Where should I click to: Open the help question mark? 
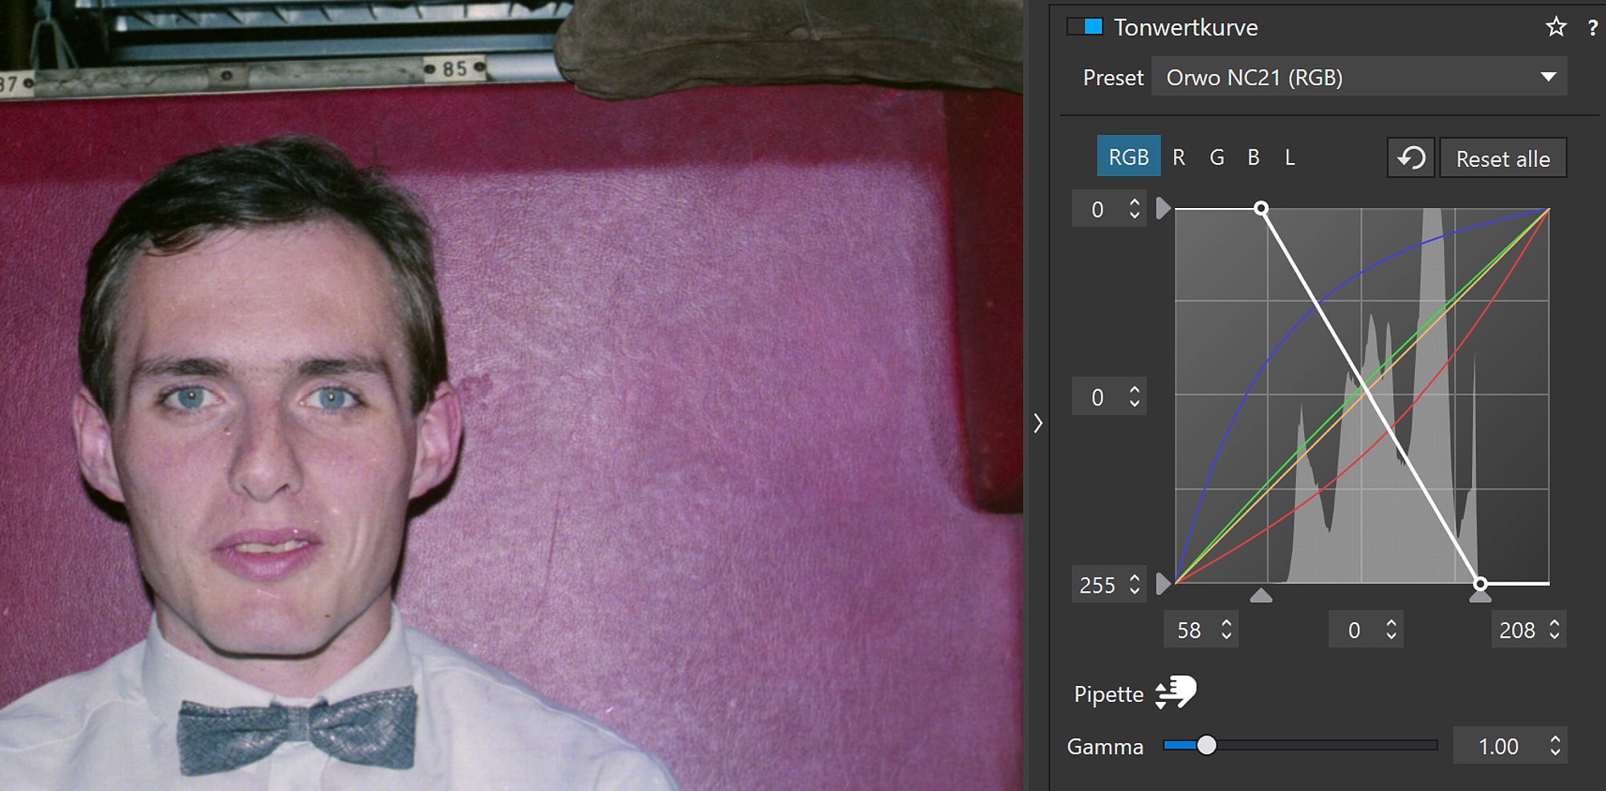tap(1592, 28)
